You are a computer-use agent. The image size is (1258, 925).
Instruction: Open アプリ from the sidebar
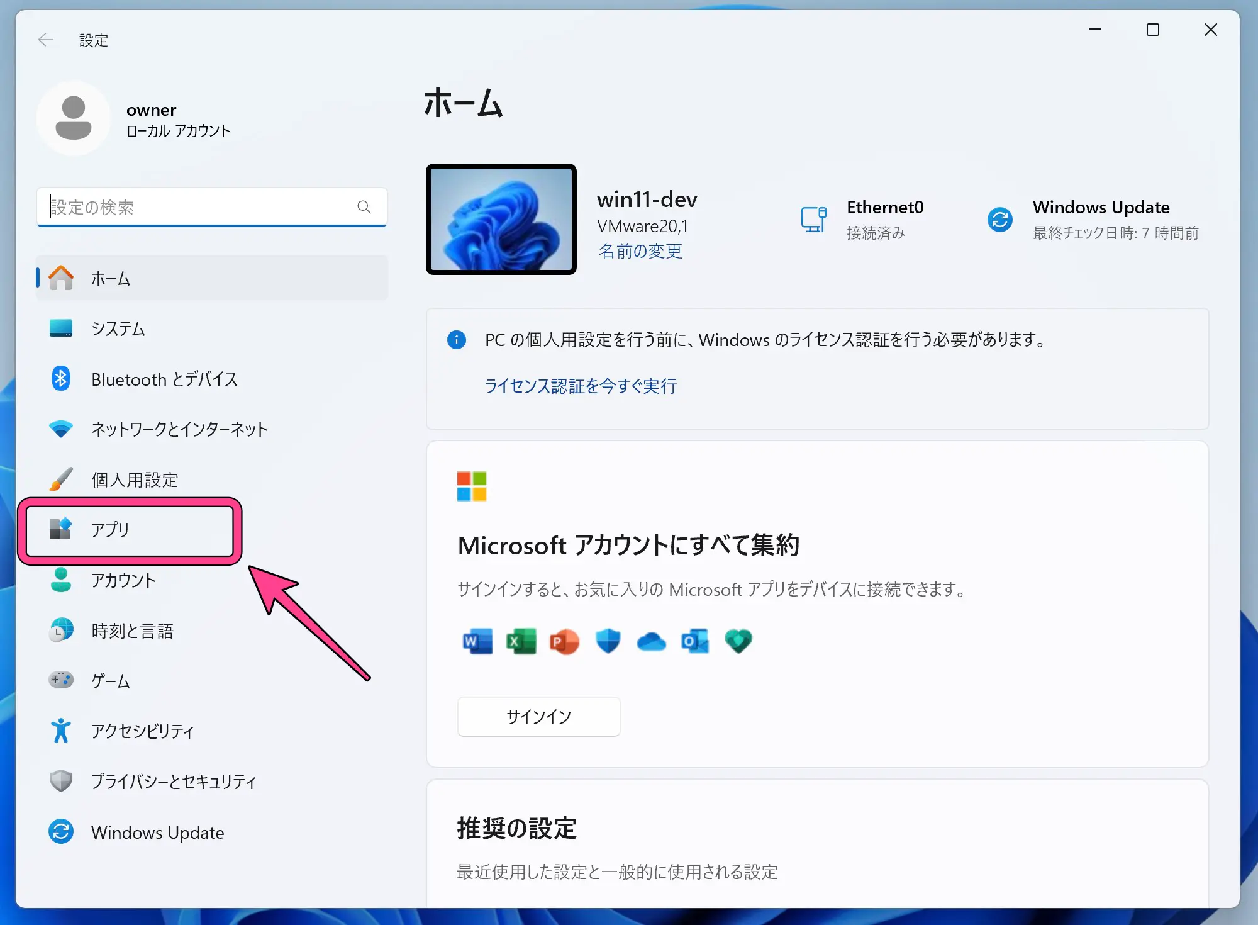[x=112, y=530]
